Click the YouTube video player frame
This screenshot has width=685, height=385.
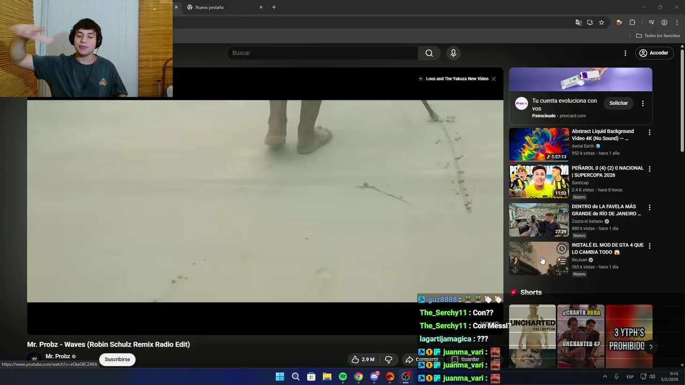point(265,201)
